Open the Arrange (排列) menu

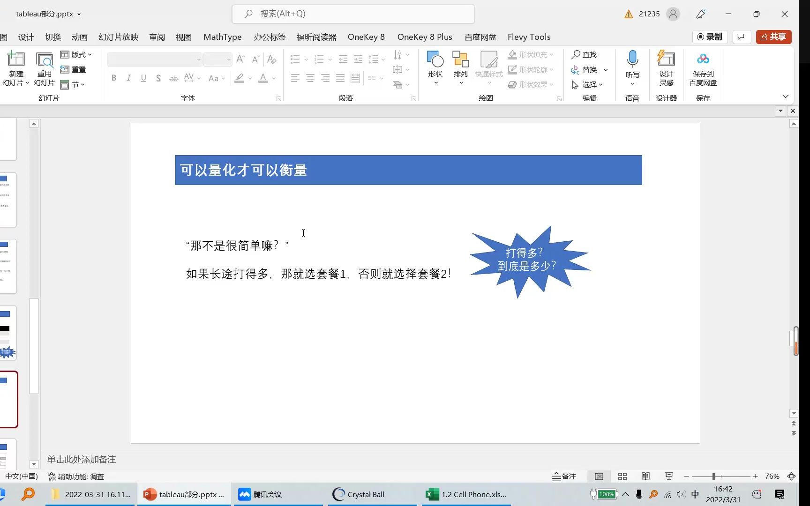pyautogui.click(x=461, y=67)
